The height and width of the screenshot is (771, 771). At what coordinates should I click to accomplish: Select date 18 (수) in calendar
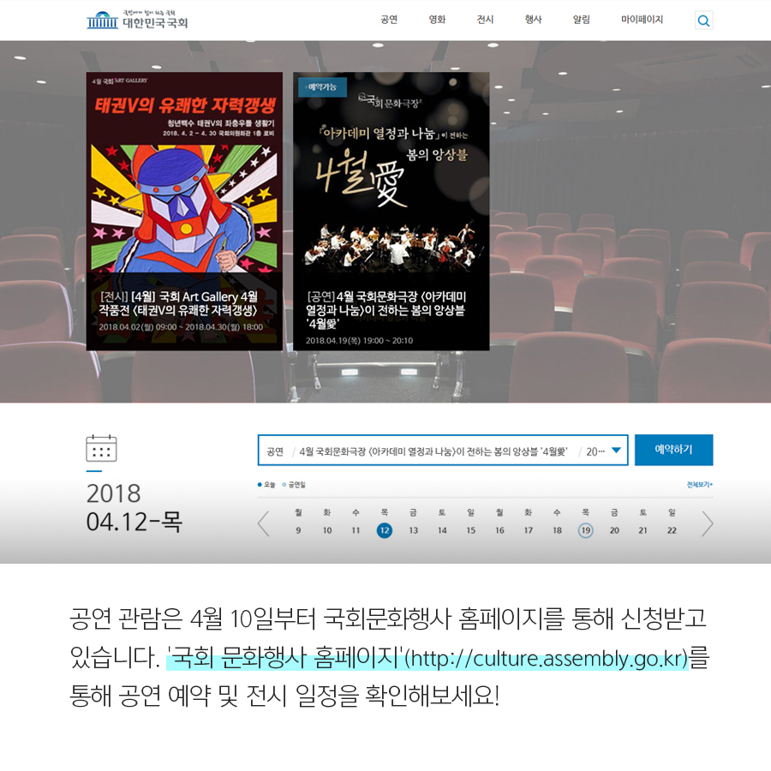click(x=557, y=530)
